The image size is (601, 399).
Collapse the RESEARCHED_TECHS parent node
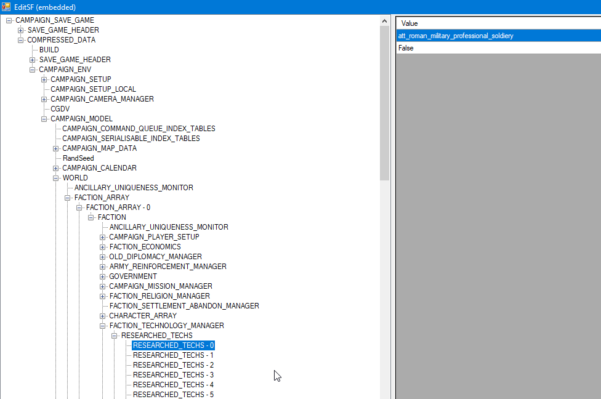tap(115, 336)
